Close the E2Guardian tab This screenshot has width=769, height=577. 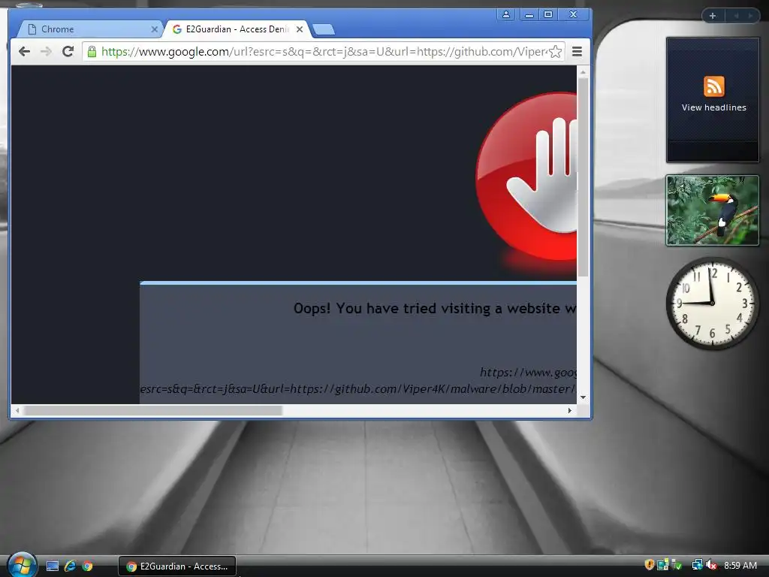(x=300, y=29)
